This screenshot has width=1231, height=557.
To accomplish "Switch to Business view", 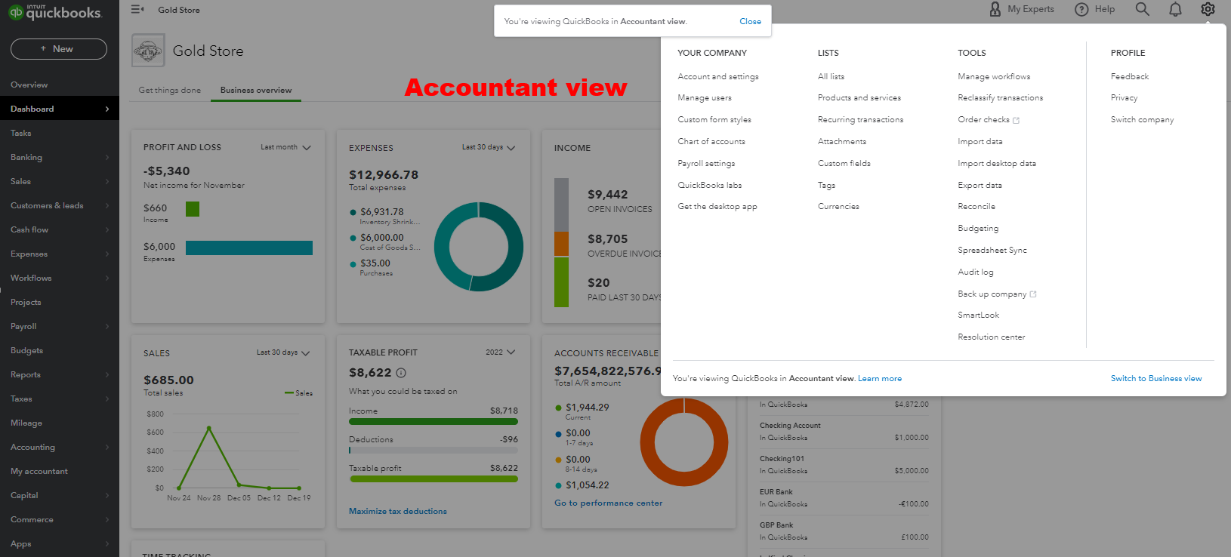I will [1156, 379].
